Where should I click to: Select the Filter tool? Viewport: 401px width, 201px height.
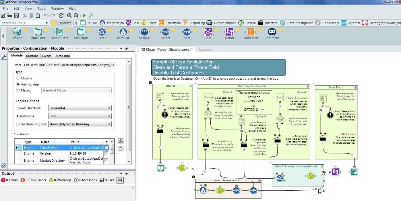coord(102,34)
